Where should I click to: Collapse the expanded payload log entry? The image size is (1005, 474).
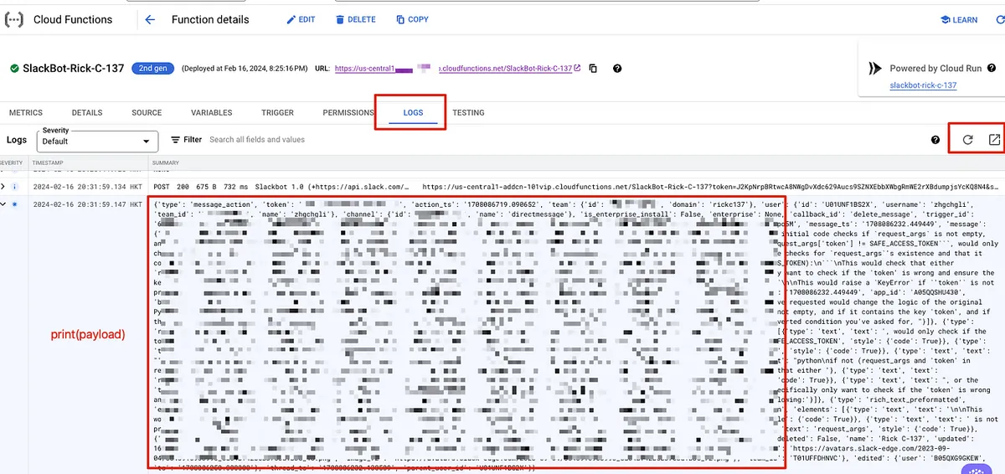tap(3, 204)
